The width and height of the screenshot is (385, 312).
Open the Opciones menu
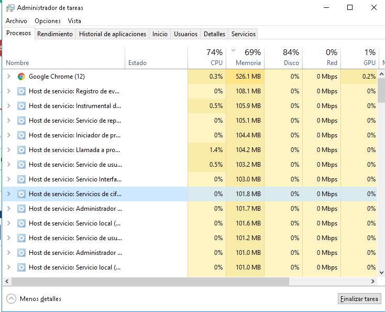[48, 21]
